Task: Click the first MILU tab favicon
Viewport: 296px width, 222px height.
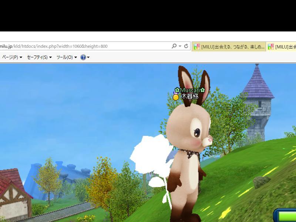Action: (197, 47)
